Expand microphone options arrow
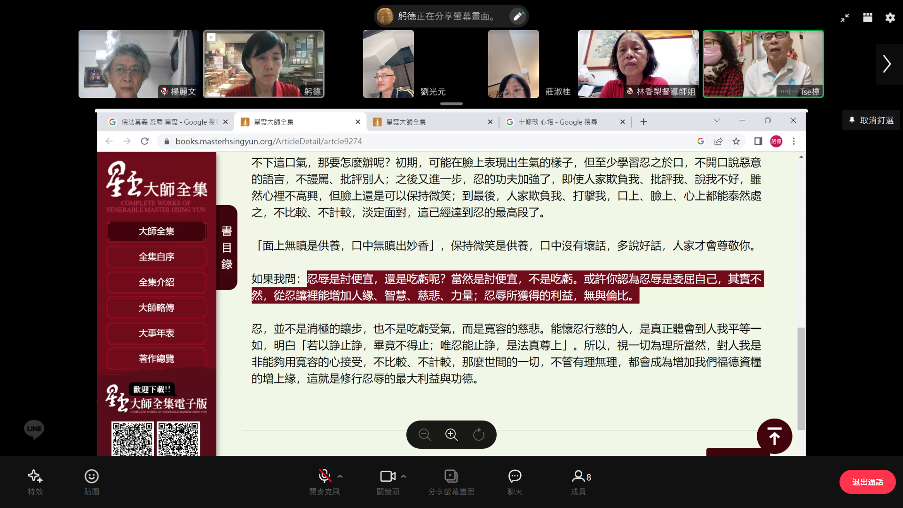 pyautogui.click(x=340, y=476)
